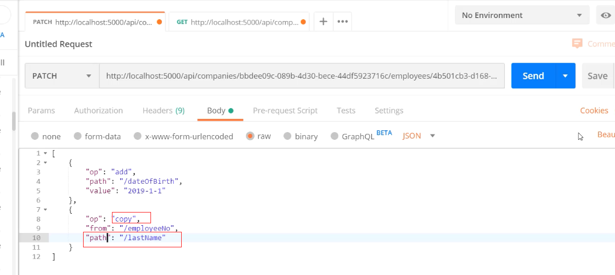Select the GraphQL body type
Image resolution: width=615 pixels, height=275 pixels.
335,136
